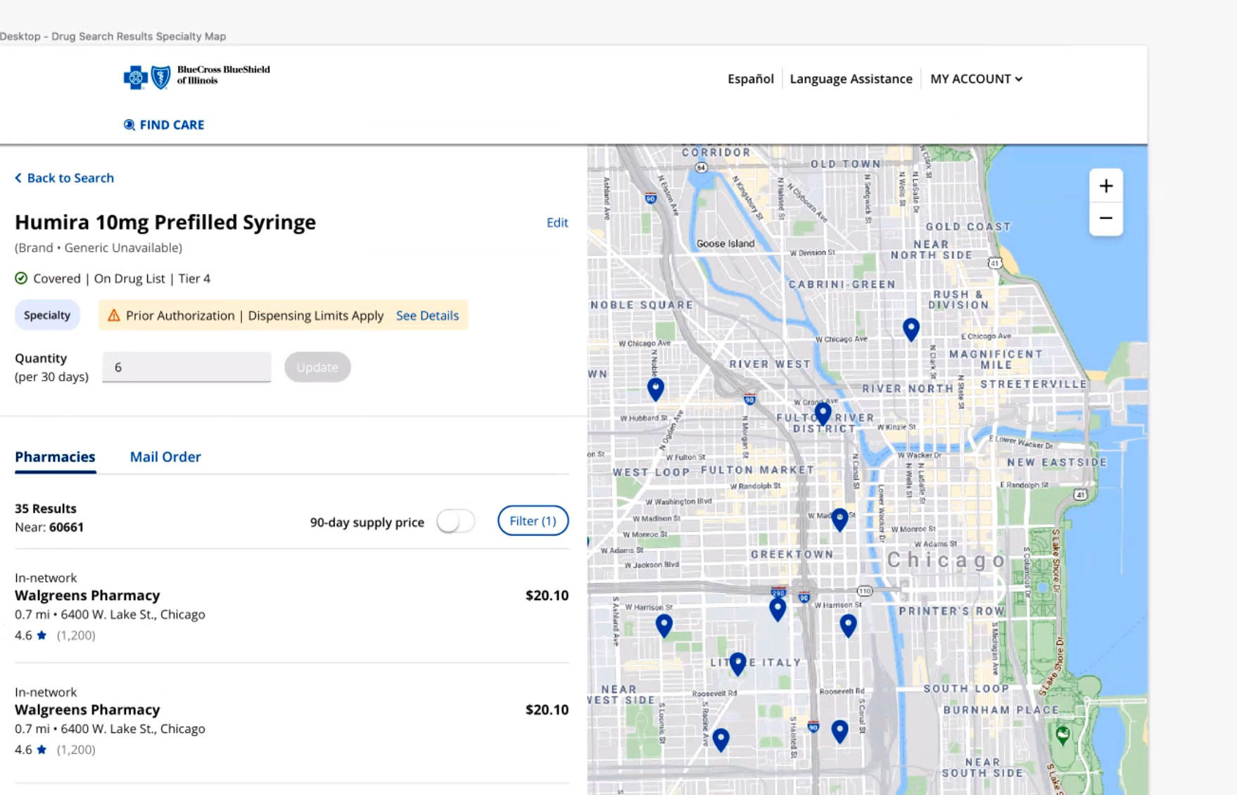
Task: Zoom in the map with plus button
Action: pos(1105,186)
